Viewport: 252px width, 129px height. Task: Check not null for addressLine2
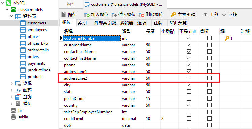coord(189,78)
